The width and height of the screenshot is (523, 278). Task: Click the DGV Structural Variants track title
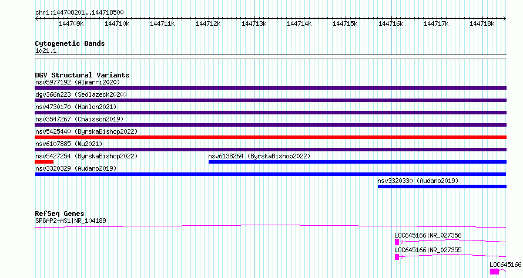point(82,75)
